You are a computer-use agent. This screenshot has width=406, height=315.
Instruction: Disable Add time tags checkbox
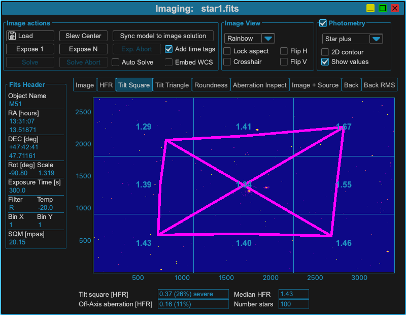(x=168, y=49)
